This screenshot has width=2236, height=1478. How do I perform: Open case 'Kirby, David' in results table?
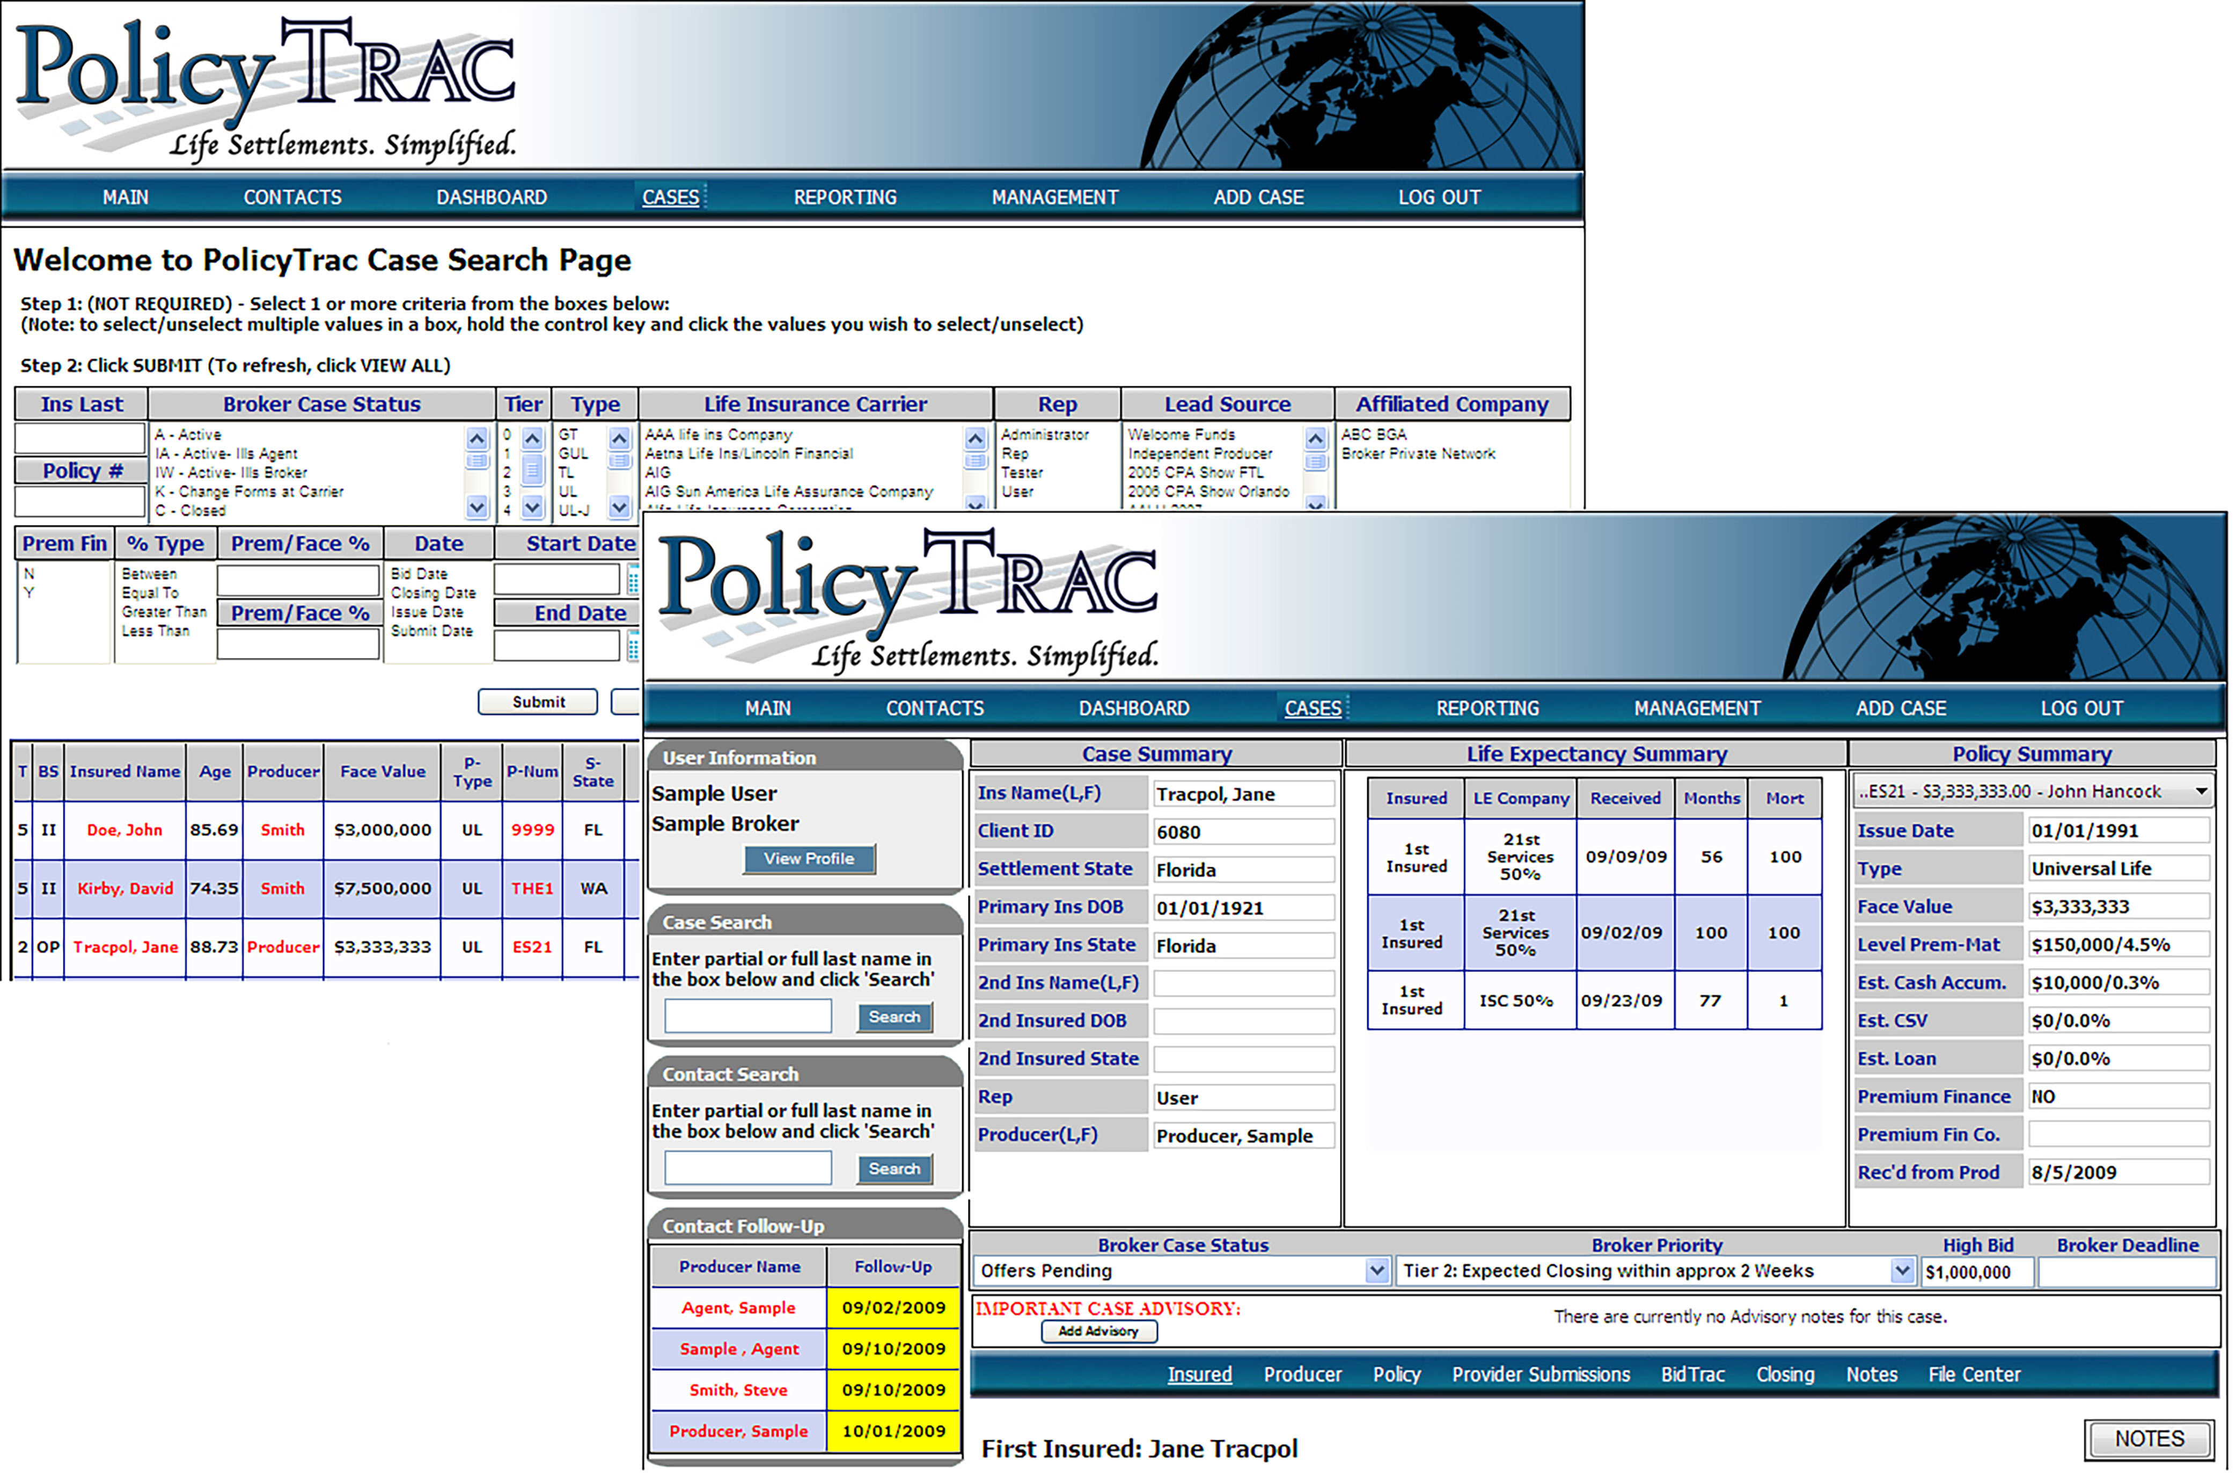tap(124, 889)
